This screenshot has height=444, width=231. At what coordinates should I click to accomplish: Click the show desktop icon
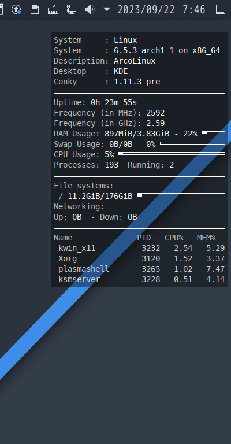[221, 9]
